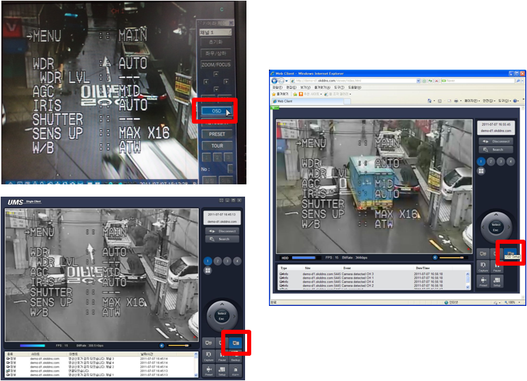This screenshot has width=527, height=381.
Task: Click PRESET button in the DVR camera control panel
Action: click(x=217, y=134)
